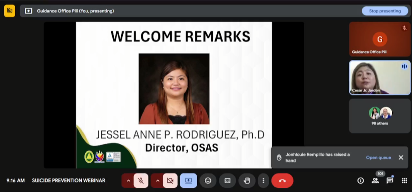Expand audio settings arrow beside microphone
412x192 pixels.
pyautogui.click(x=129, y=180)
